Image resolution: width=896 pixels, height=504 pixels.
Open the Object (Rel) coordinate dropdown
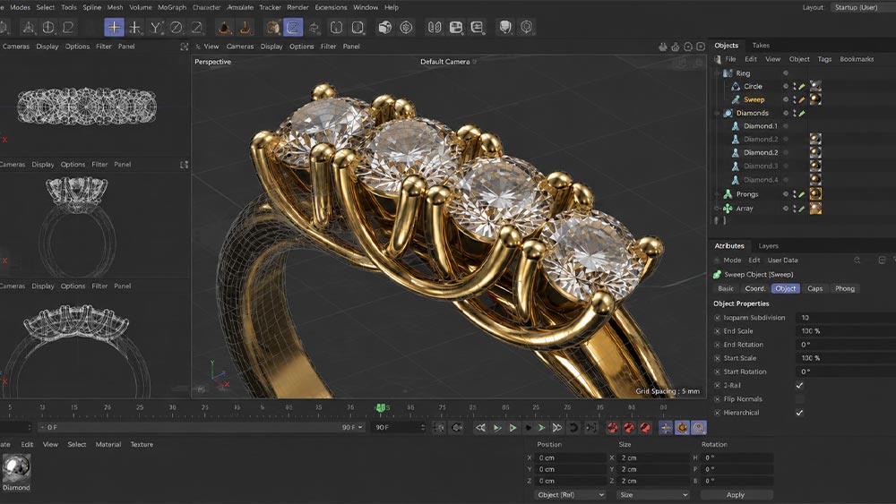pos(570,495)
